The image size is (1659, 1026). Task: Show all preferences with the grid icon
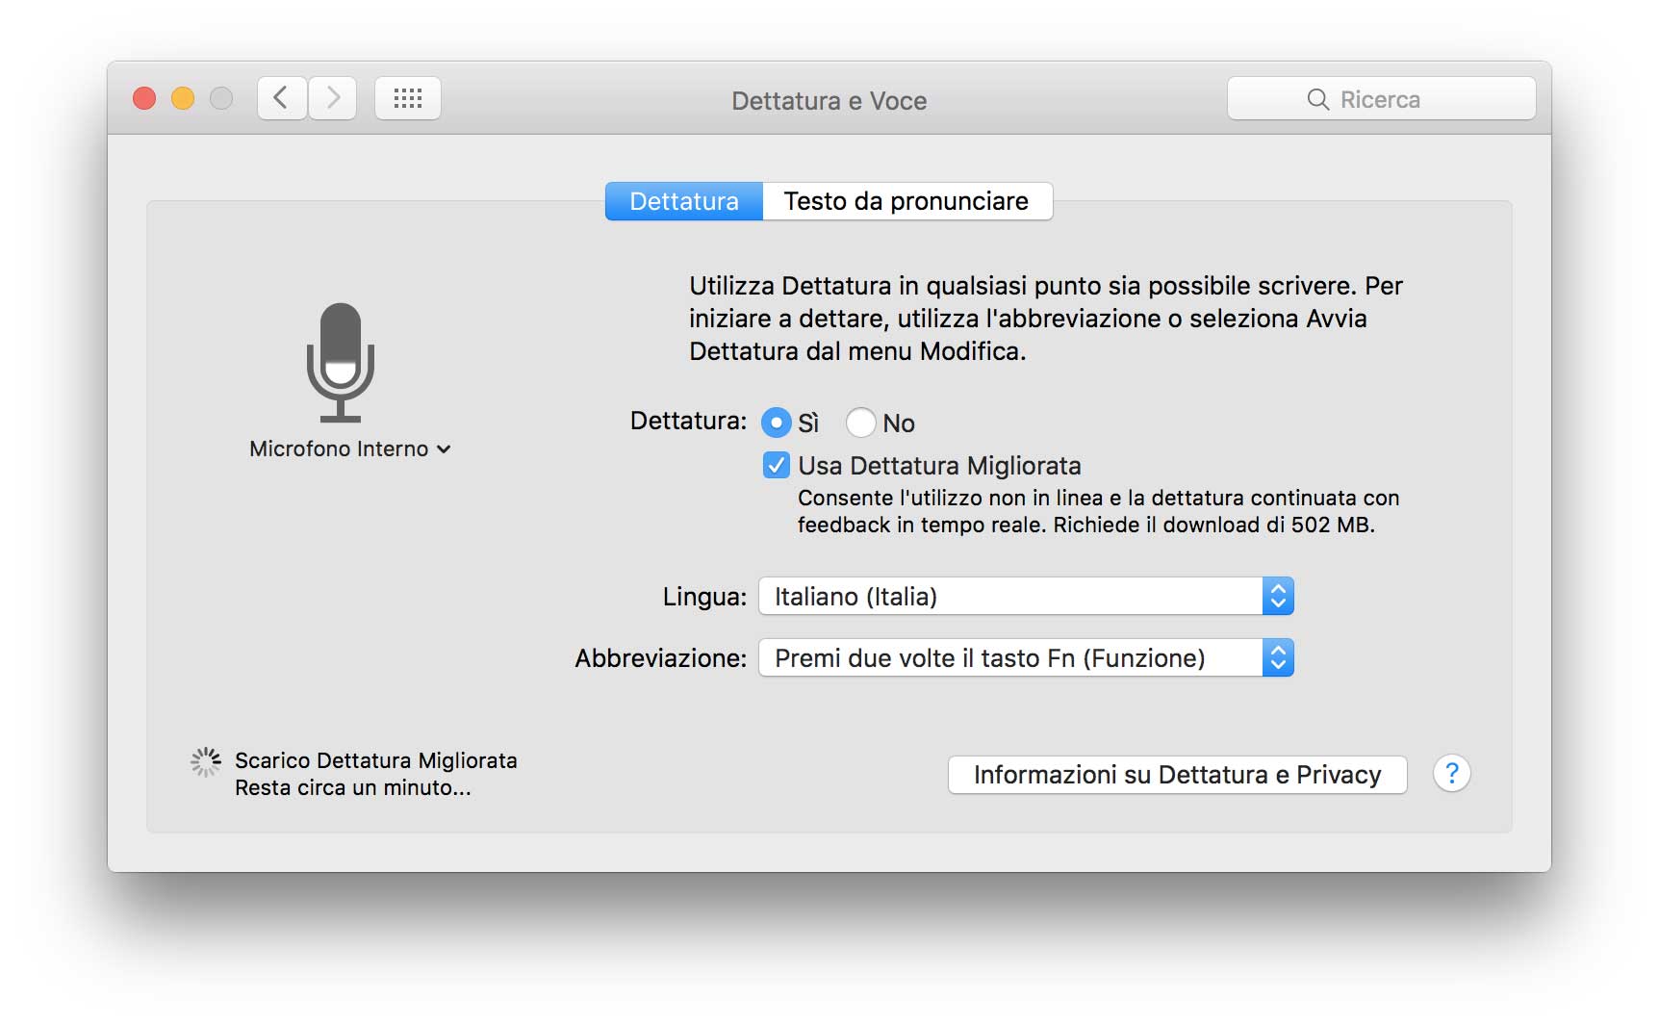tap(408, 98)
